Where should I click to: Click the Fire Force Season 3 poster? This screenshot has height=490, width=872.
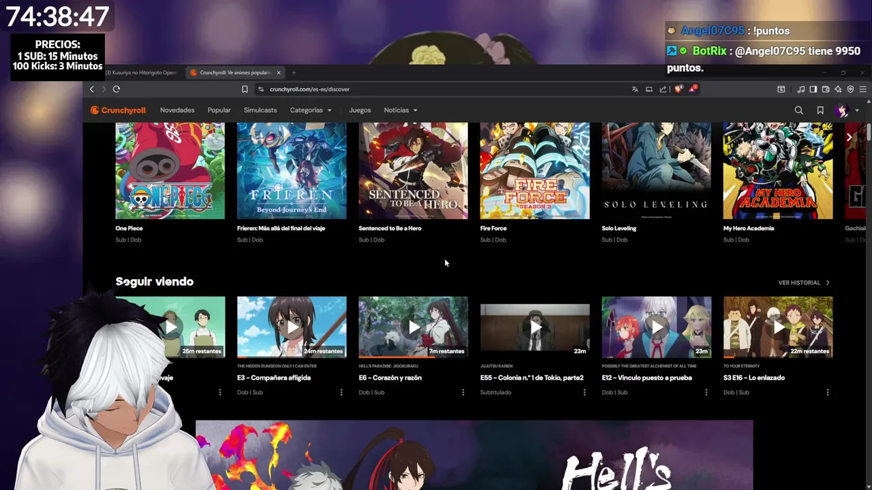coord(535,171)
